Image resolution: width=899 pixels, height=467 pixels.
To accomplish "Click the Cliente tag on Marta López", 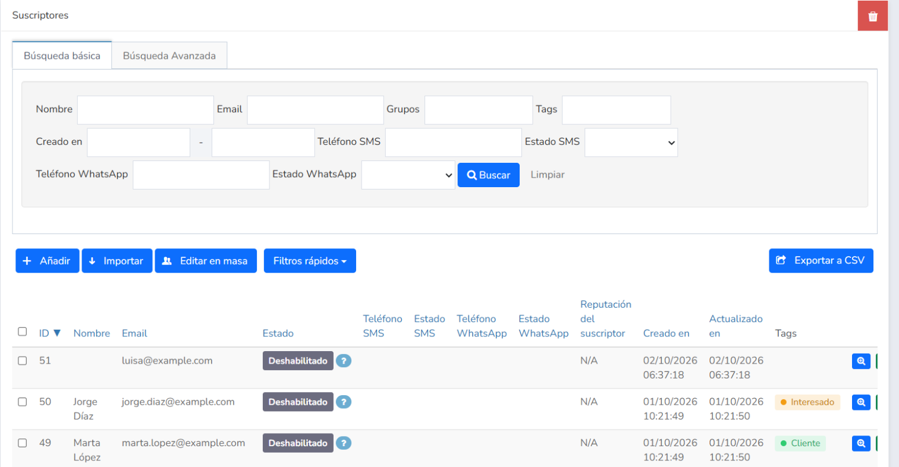I will tap(800, 443).
